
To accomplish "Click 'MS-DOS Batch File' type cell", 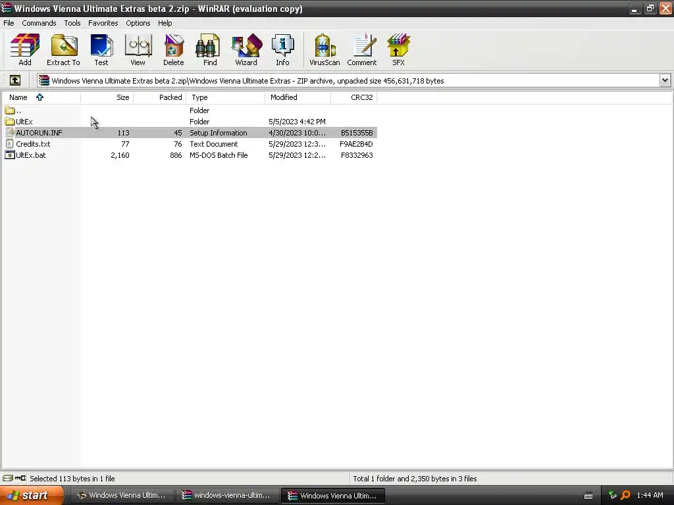I will (x=219, y=155).
